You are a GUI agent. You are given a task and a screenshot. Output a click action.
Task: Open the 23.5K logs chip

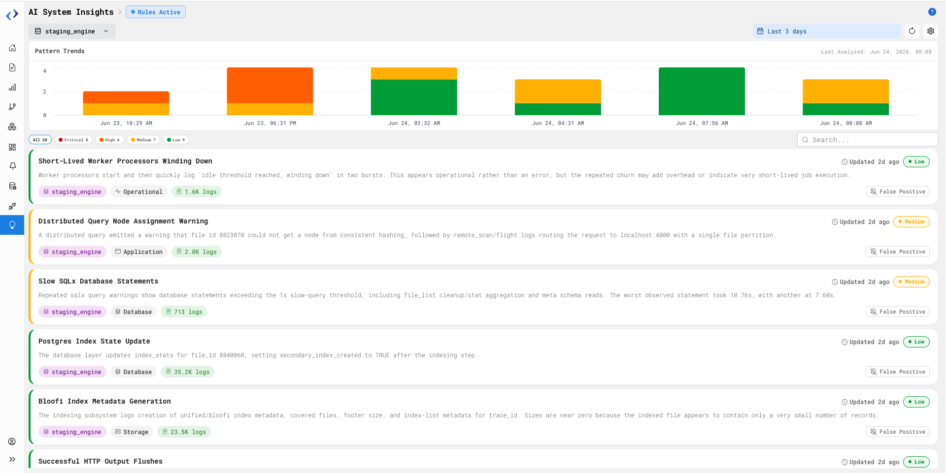point(184,432)
